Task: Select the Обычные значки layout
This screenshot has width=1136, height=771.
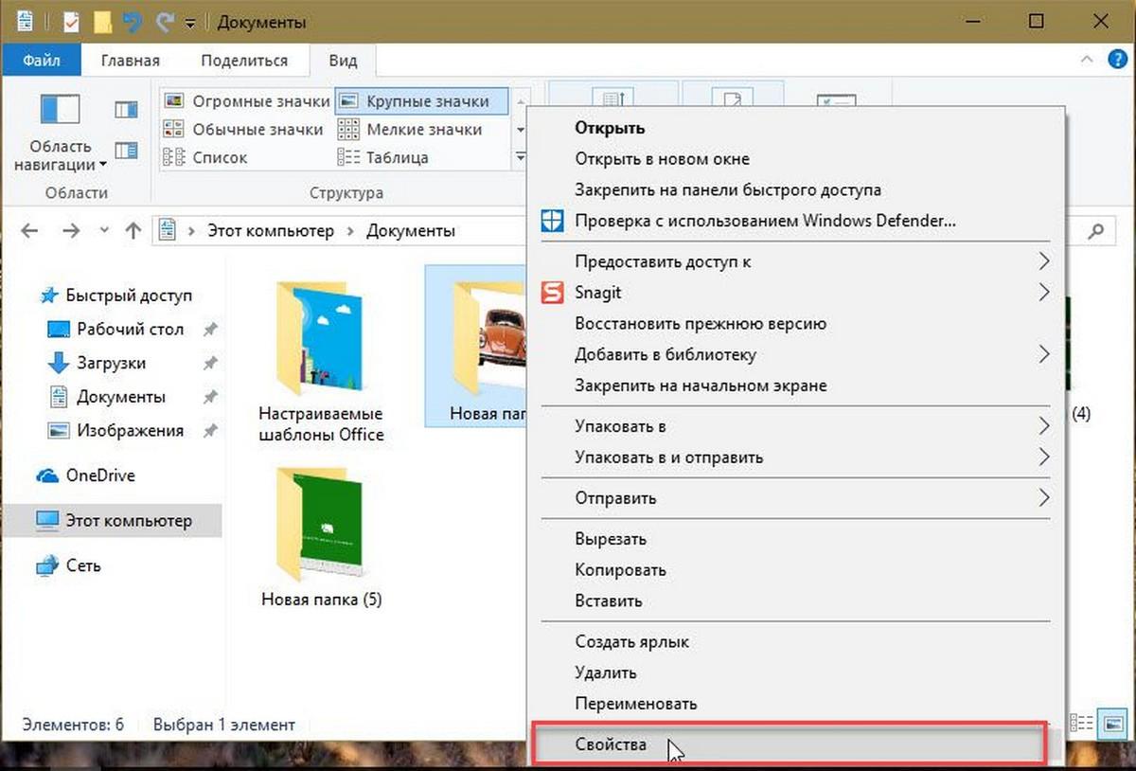Action: coord(243,130)
